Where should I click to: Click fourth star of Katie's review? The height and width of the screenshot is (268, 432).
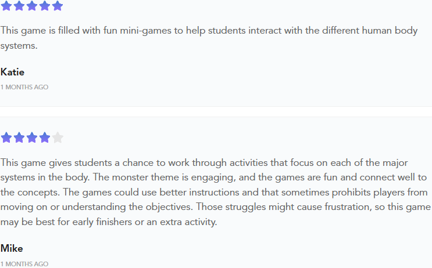click(45, 6)
